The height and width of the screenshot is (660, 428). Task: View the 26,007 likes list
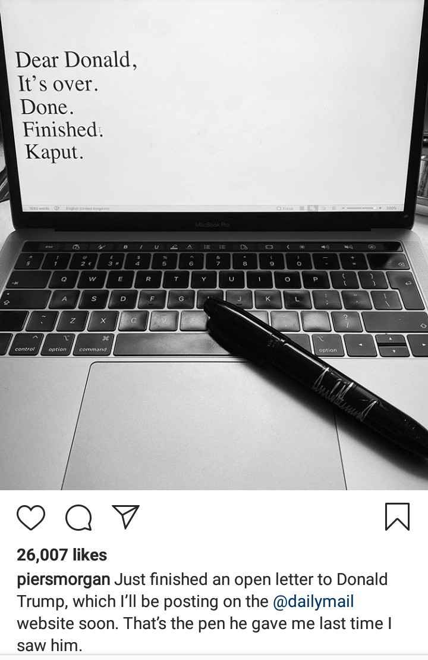[62, 555]
